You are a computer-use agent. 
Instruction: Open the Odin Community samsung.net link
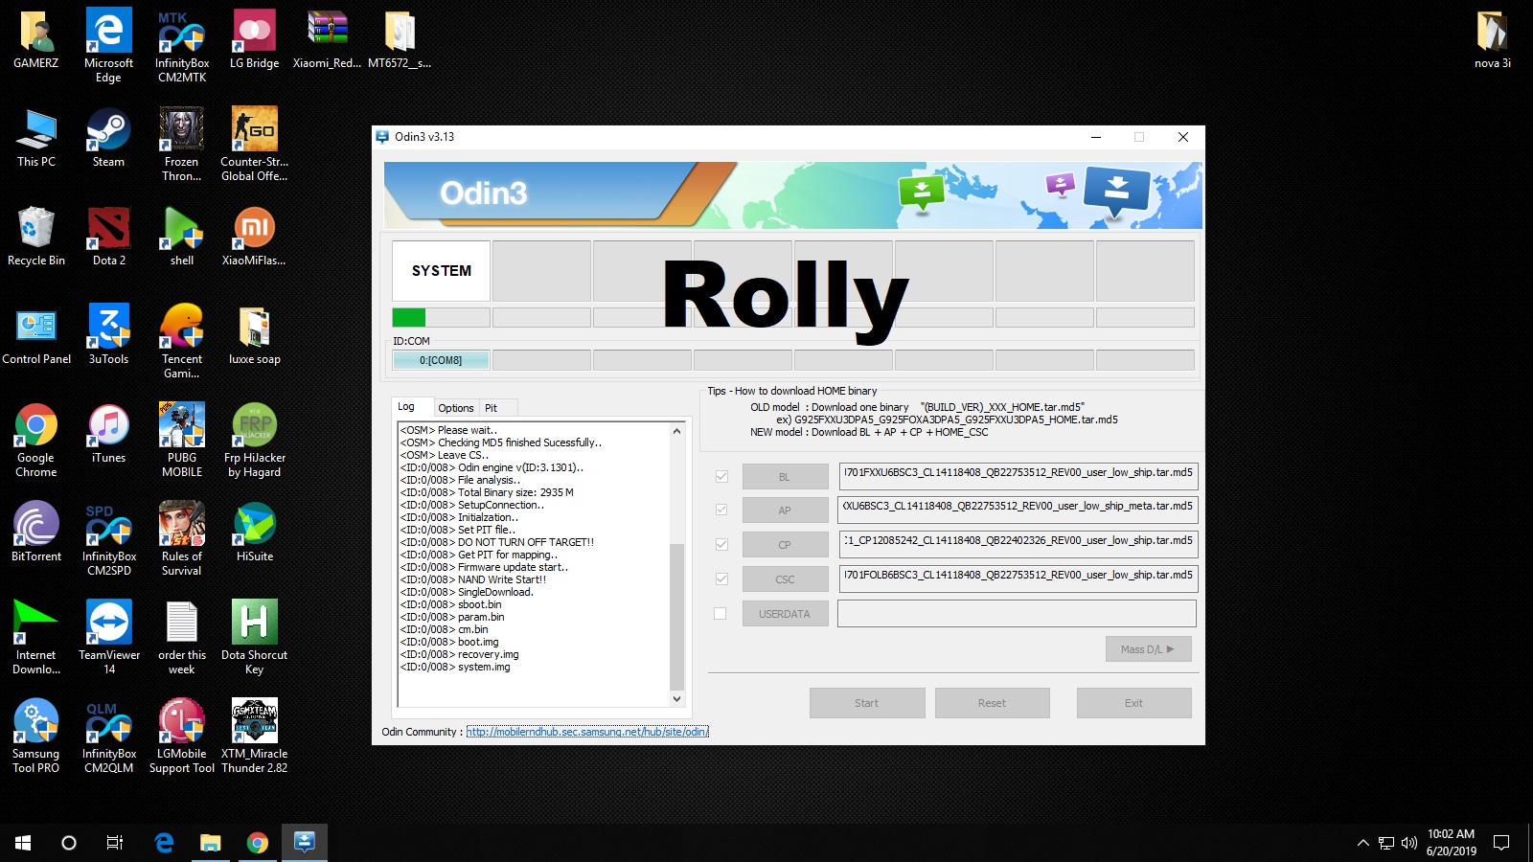(587, 732)
